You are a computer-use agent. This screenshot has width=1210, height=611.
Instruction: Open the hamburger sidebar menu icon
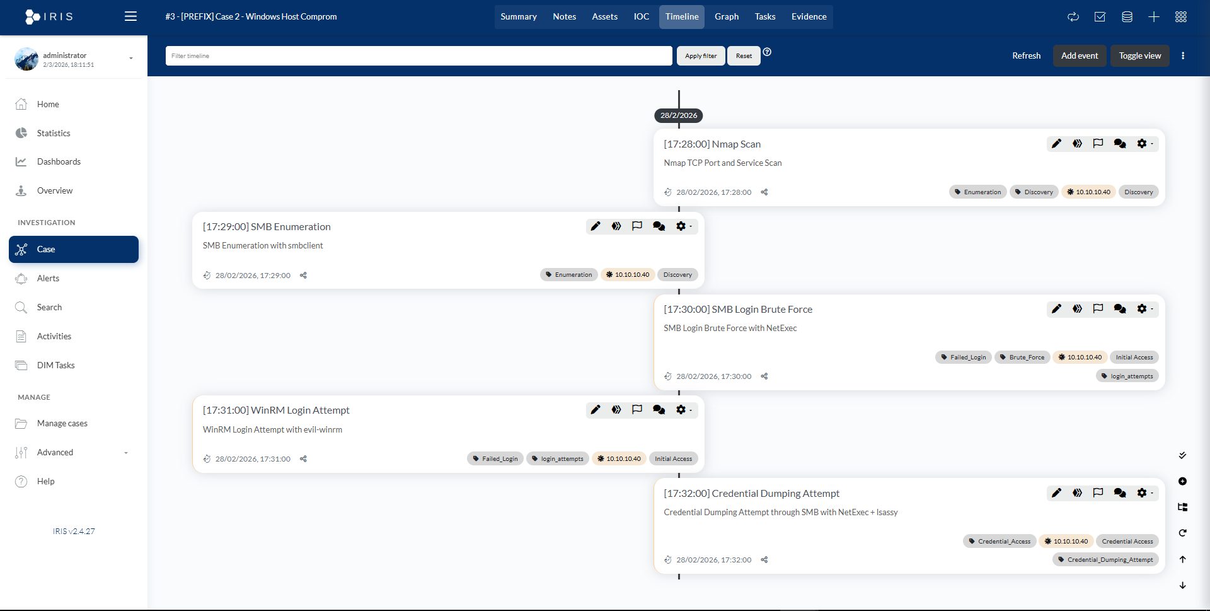point(130,16)
